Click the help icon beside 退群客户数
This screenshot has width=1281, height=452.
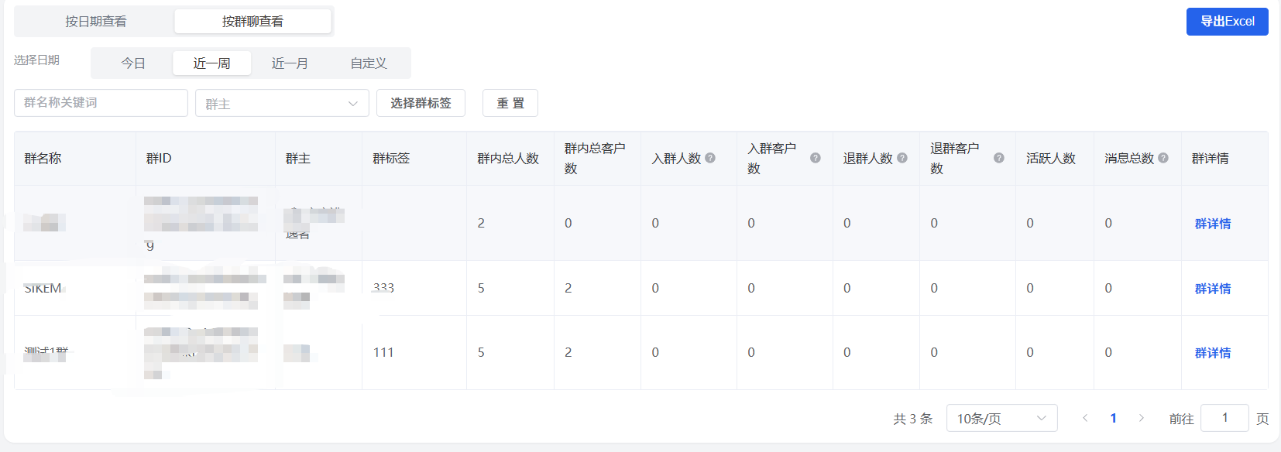(x=999, y=158)
